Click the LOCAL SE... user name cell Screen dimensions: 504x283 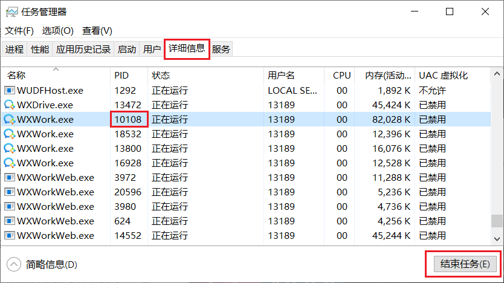(292, 91)
